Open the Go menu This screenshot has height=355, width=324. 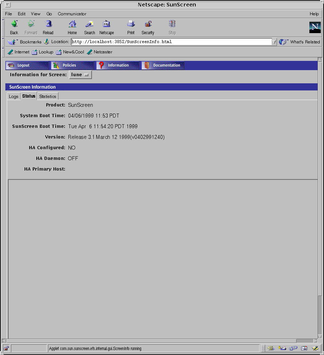[49, 14]
